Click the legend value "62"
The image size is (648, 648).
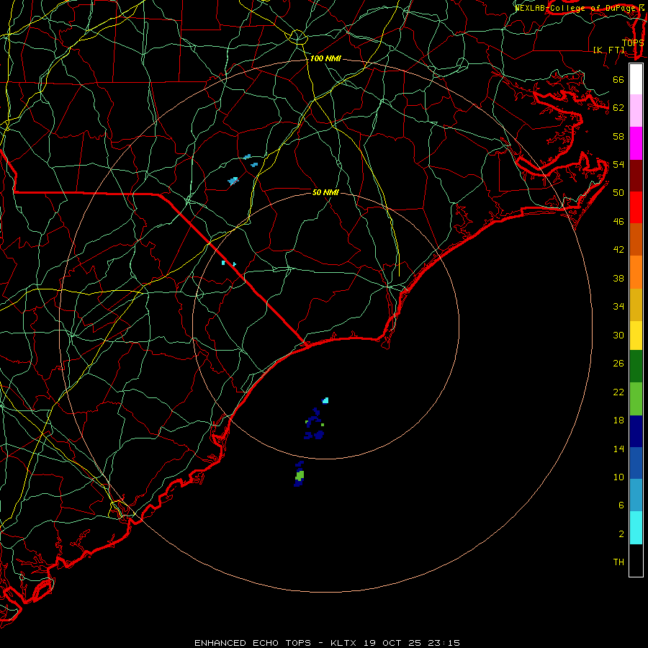pyautogui.click(x=618, y=108)
